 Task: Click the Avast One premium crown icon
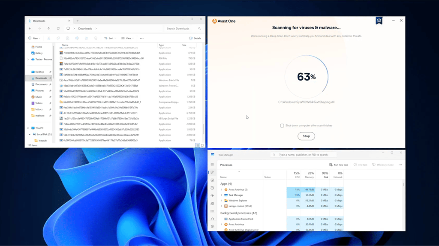tap(379, 21)
